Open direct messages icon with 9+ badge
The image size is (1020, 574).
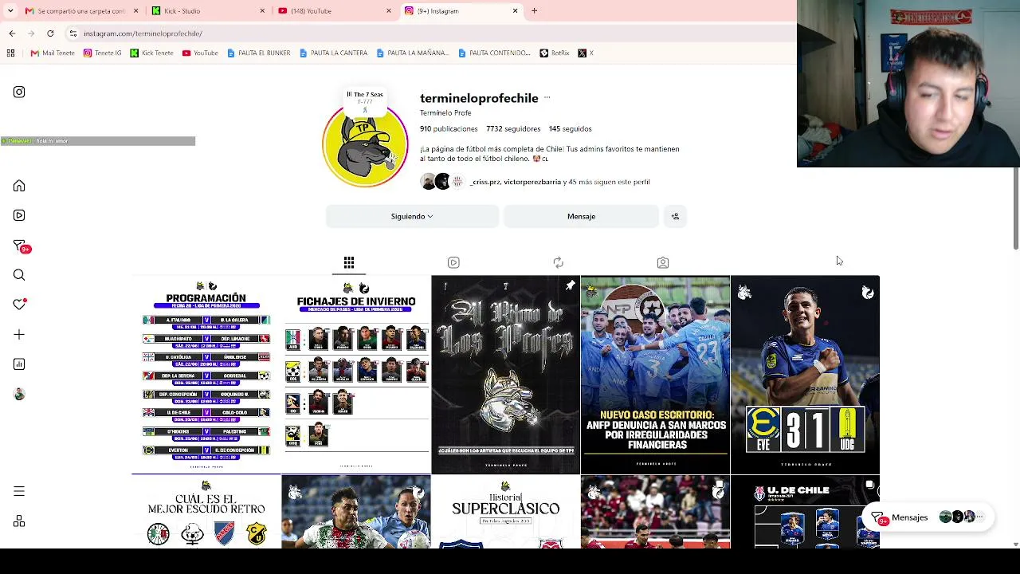pos(20,246)
